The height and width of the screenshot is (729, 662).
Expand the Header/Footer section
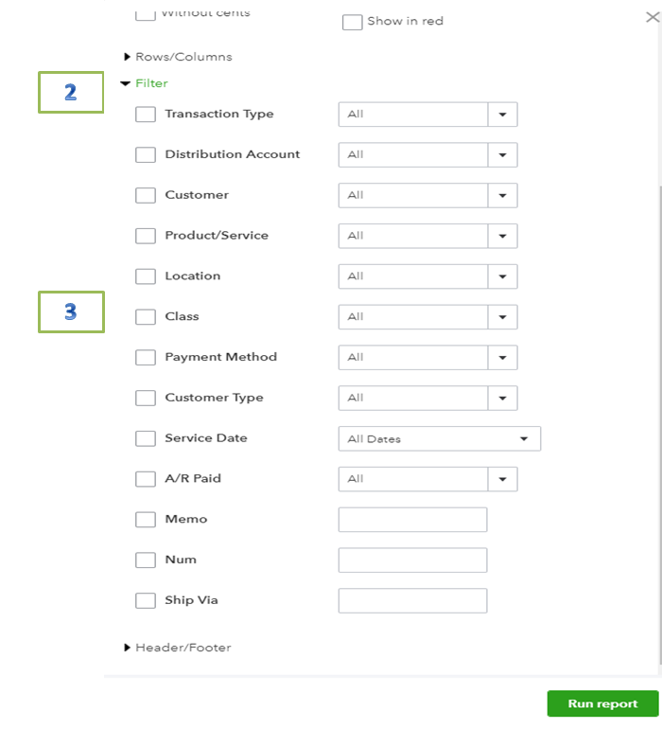click(178, 648)
